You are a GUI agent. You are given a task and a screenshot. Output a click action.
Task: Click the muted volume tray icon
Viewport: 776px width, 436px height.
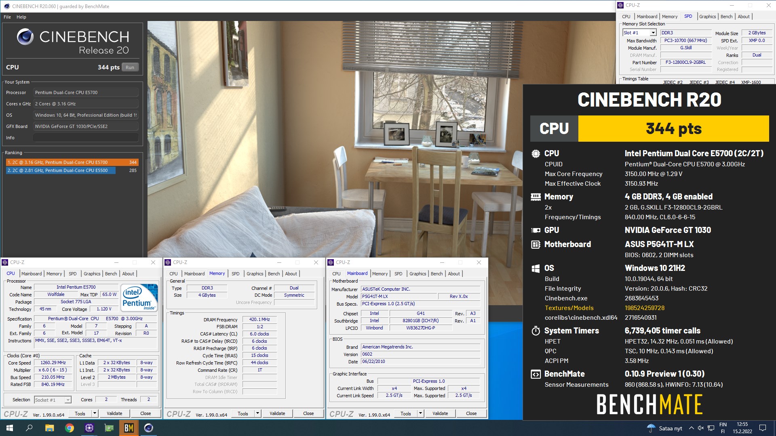701,428
